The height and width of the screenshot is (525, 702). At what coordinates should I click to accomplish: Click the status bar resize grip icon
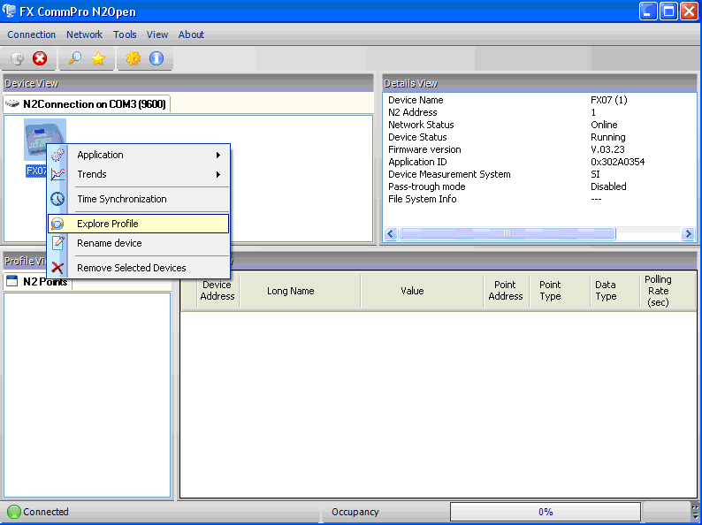pos(695,512)
